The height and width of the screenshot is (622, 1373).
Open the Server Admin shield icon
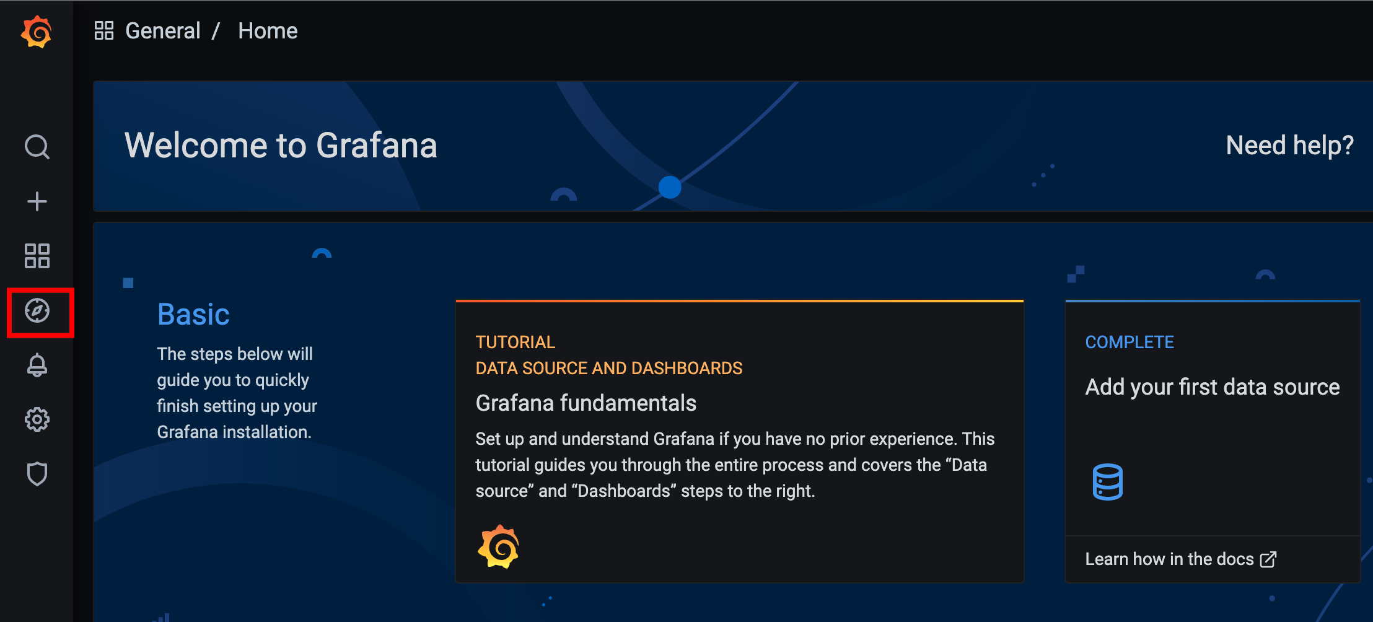coord(37,474)
